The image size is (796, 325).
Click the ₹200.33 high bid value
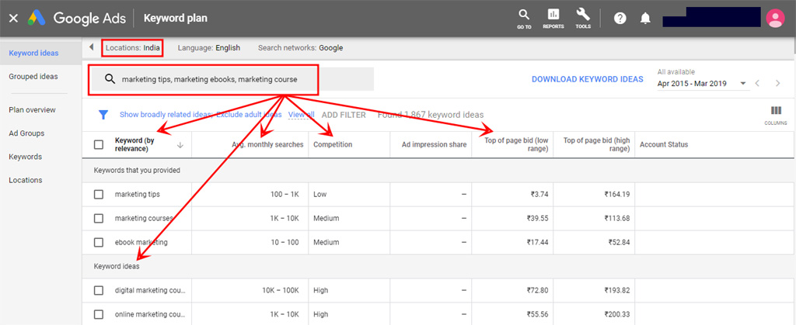[616, 314]
